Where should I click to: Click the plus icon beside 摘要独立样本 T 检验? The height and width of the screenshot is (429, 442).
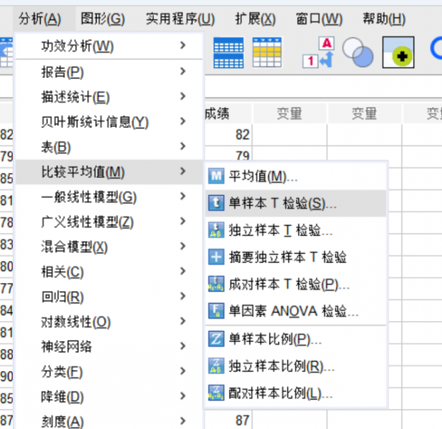pos(216,257)
